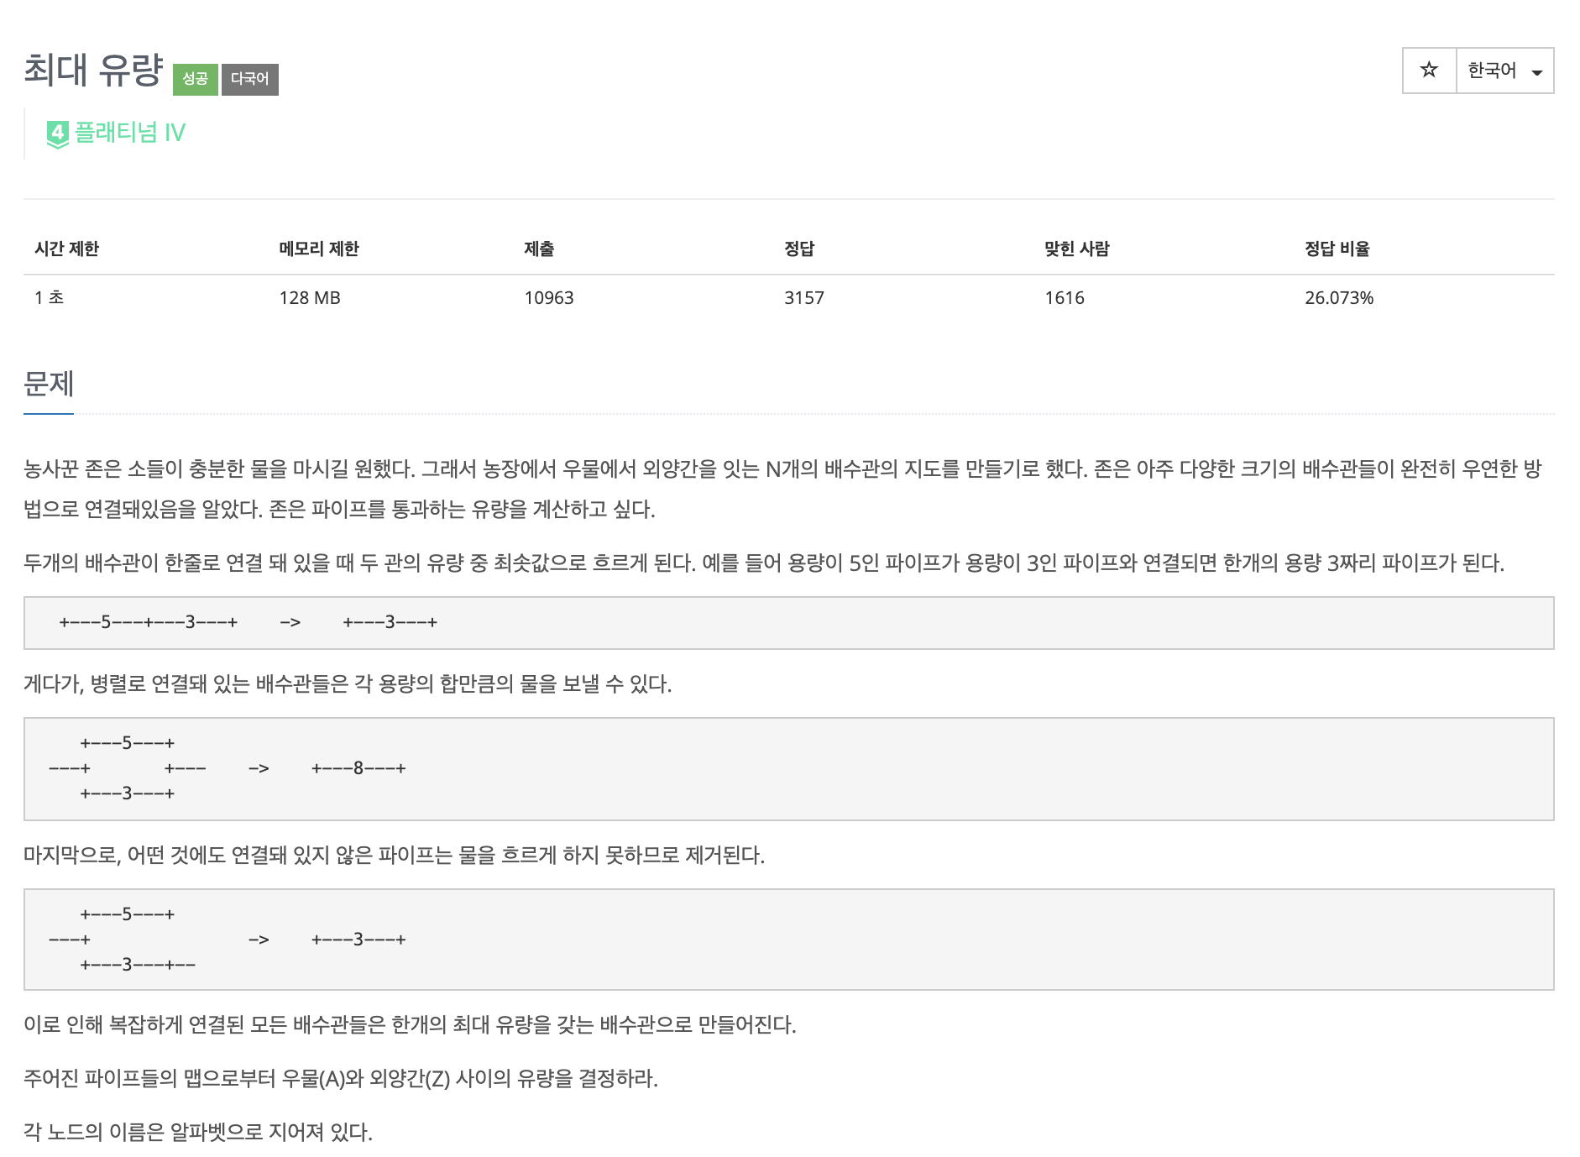Click the 128 MB memory limit cell
The image size is (1580, 1157).
click(309, 297)
